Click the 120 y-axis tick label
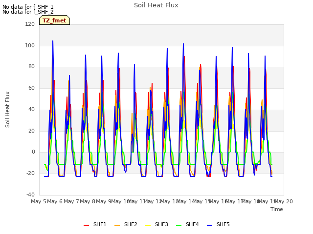 (30, 24)
